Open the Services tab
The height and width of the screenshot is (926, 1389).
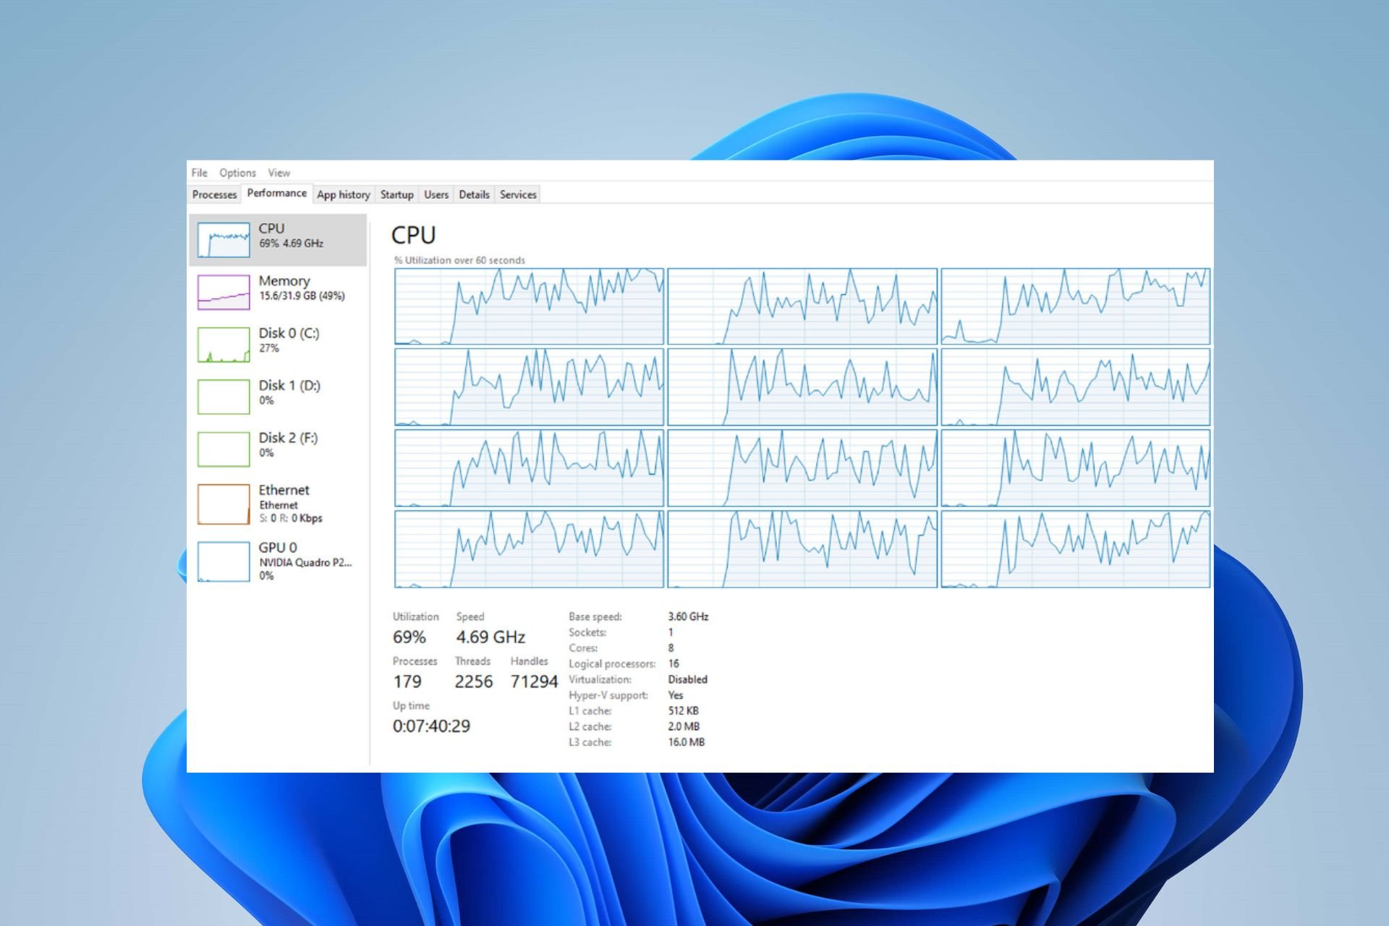tap(517, 194)
